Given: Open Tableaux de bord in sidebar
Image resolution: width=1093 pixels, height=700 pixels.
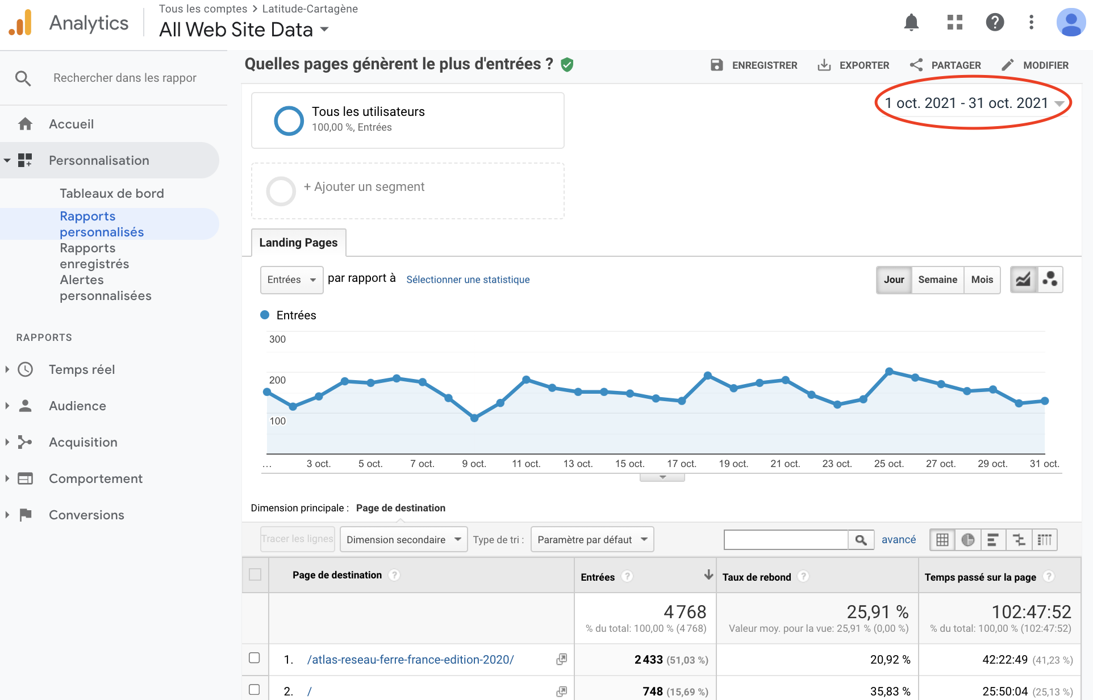Looking at the screenshot, I should click(112, 193).
